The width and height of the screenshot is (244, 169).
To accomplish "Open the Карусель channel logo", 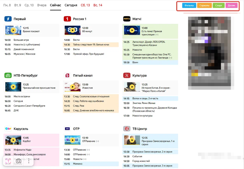I will click(8, 129).
